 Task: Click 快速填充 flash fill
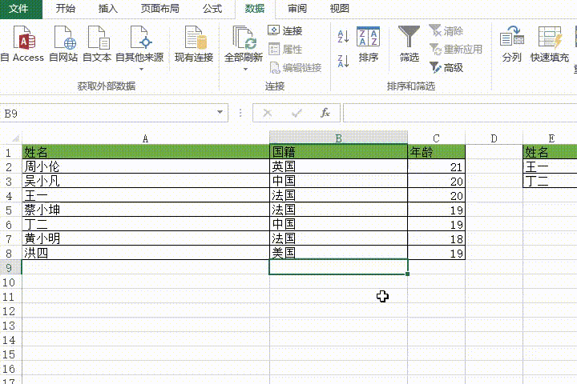pos(550,44)
